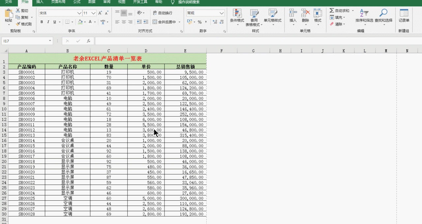Align text right

point(130,22)
